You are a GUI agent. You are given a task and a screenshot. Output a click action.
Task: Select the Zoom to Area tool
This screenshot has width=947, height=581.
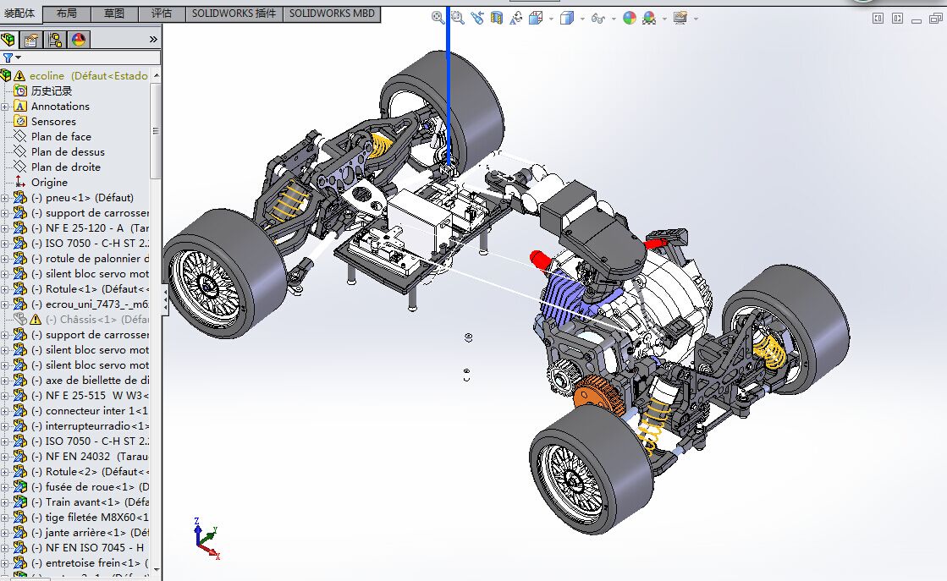(458, 18)
